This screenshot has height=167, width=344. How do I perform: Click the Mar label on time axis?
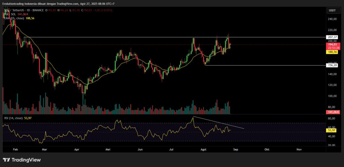pyautogui.click(x=44, y=150)
